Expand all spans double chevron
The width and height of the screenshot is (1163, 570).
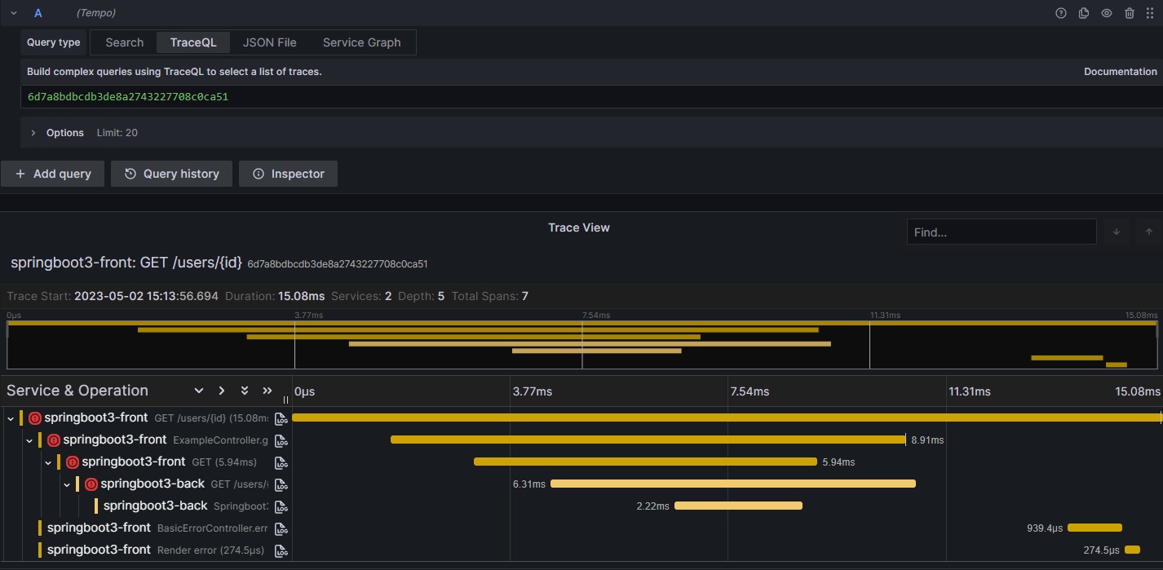(x=244, y=391)
